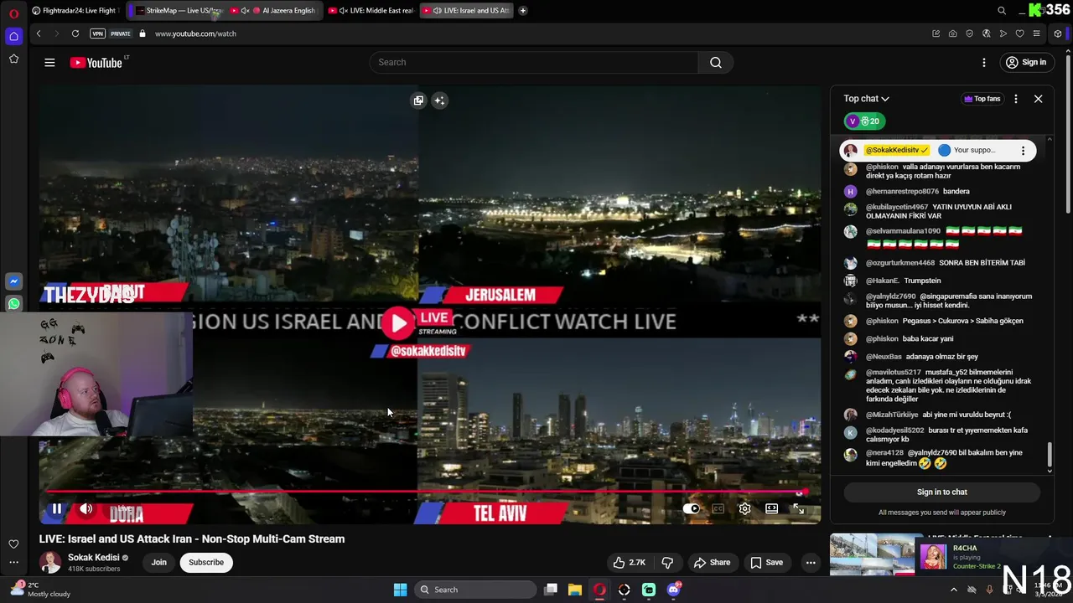Subscribe to Sokak Kedisi

click(205, 562)
